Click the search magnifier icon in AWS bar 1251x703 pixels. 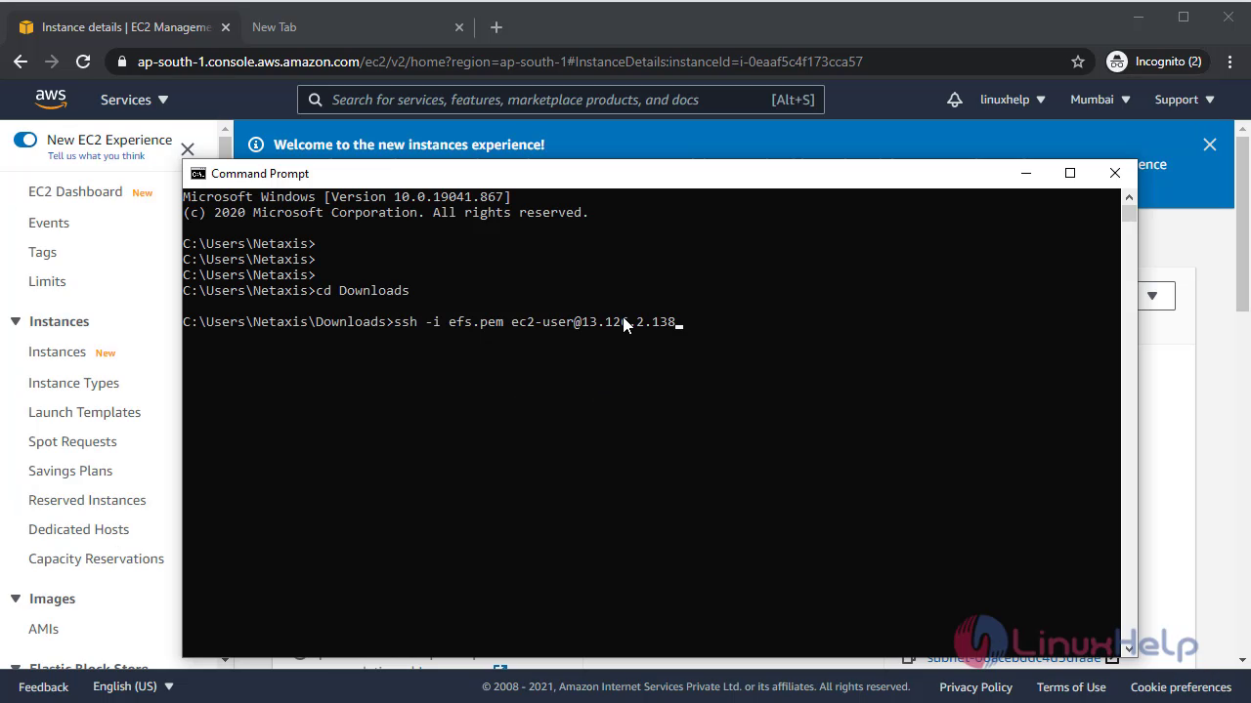[x=315, y=100]
